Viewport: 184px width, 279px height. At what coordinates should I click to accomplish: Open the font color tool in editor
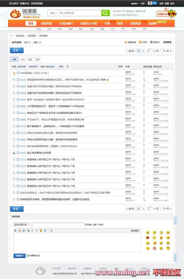[20, 231]
